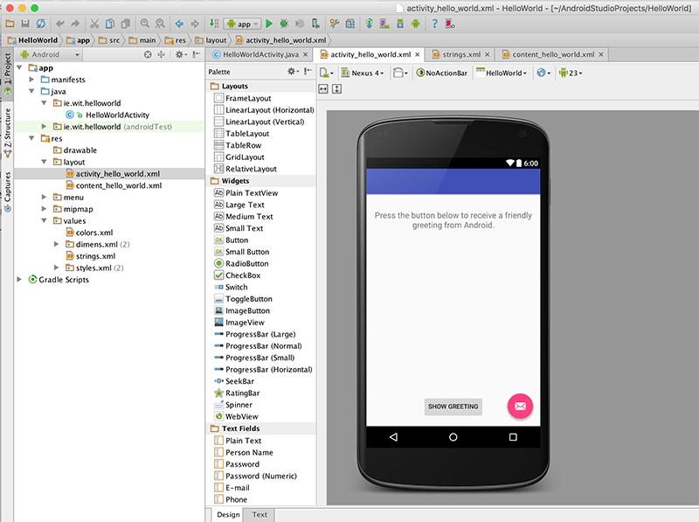This screenshot has width=699, height=522.
Task: Click the Attach Debugger phone icon
Action: pos(315,24)
